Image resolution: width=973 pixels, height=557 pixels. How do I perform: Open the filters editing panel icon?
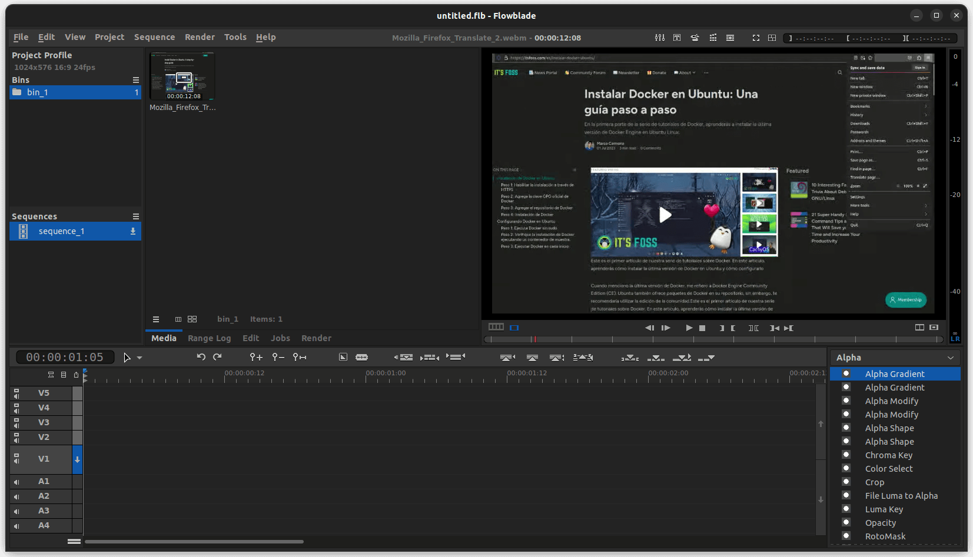pos(660,37)
